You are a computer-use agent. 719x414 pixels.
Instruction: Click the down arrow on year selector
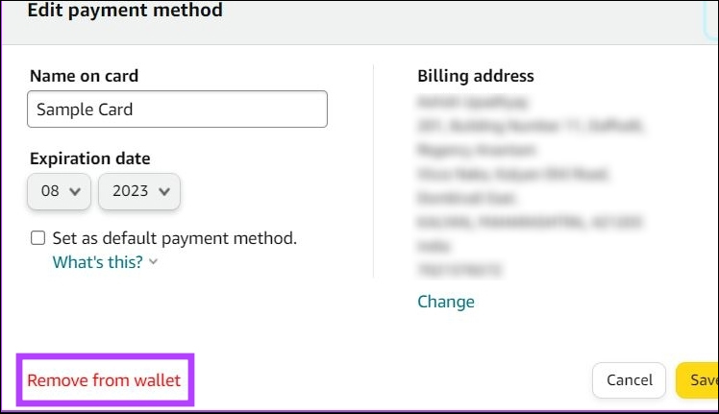[165, 191]
